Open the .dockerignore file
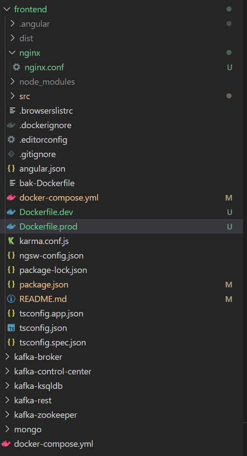This screenshot has width=247, height=456. tap(45, 126)
